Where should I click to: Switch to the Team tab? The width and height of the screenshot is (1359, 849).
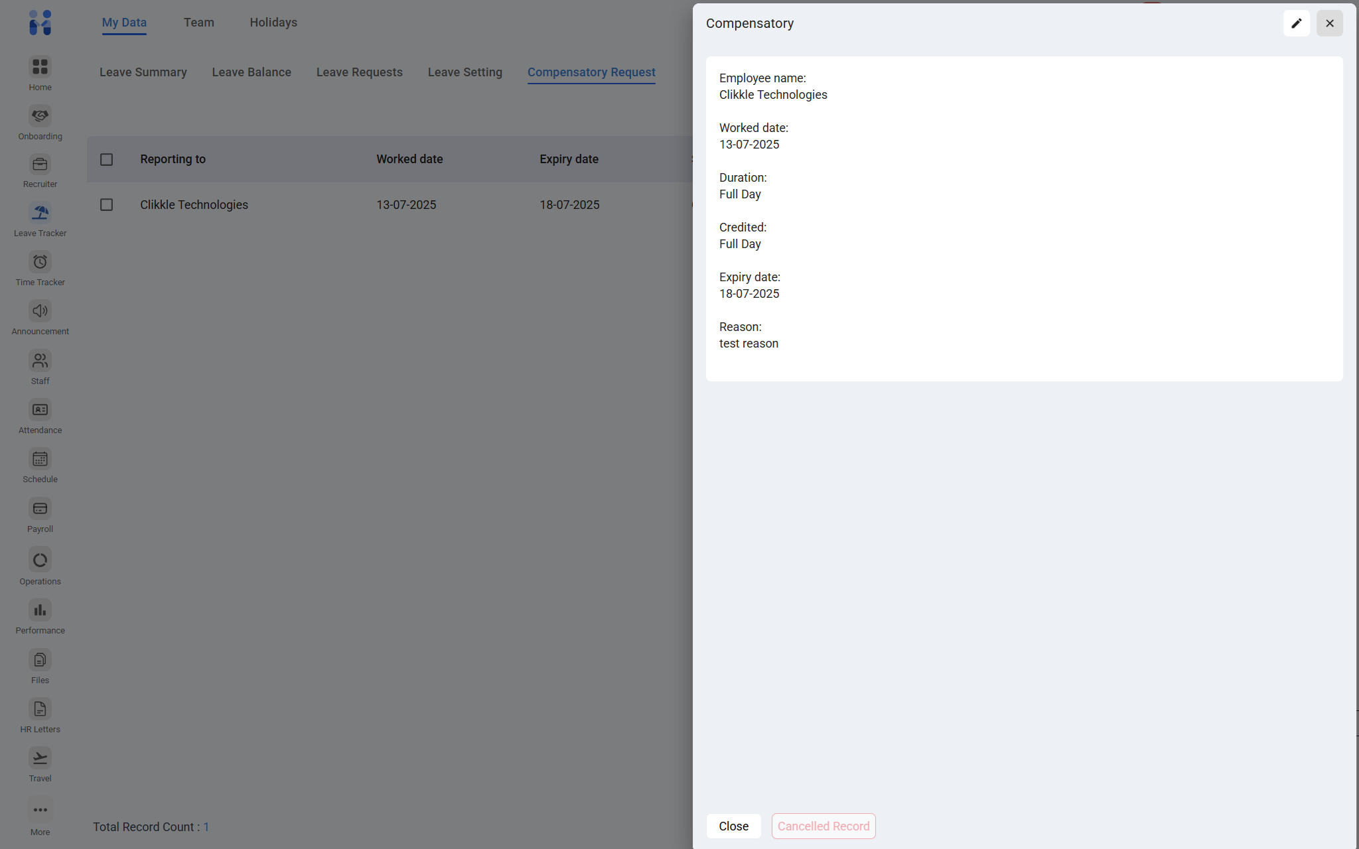(198, 23)
